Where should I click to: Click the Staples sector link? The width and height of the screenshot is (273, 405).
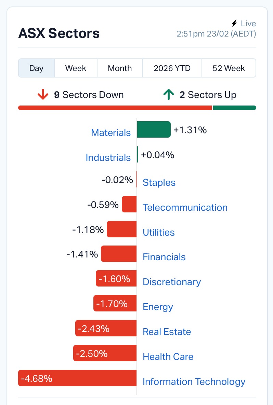(159, 182)
